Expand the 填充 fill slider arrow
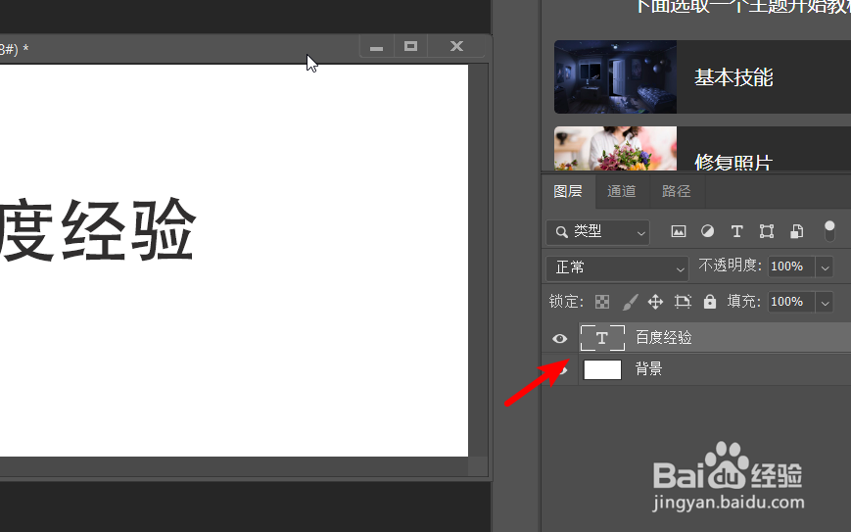Screen dimensions: 851x532 [825, 303]
